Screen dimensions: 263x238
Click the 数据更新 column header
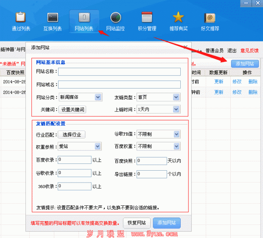pos(218,73)
